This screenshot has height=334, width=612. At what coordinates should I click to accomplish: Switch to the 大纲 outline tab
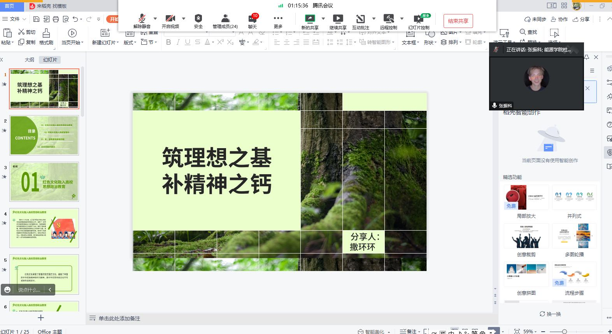coord(30,59)
